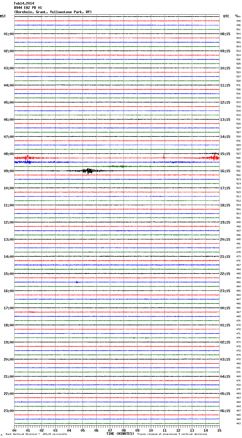The width and height of the screenshot is (242, 438).
Task: Click the 06:15 UTC time label
Action: pyautogui.click(x=225, y=411)
